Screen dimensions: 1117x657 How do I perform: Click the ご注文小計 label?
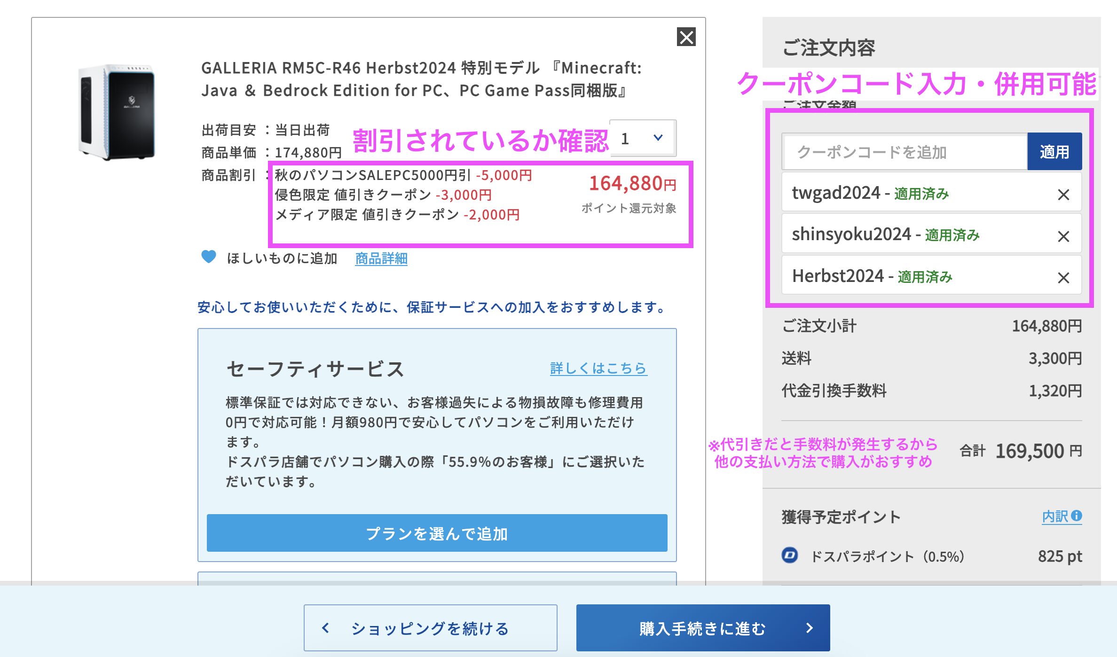pyautogui.click(x=819, y=326)
